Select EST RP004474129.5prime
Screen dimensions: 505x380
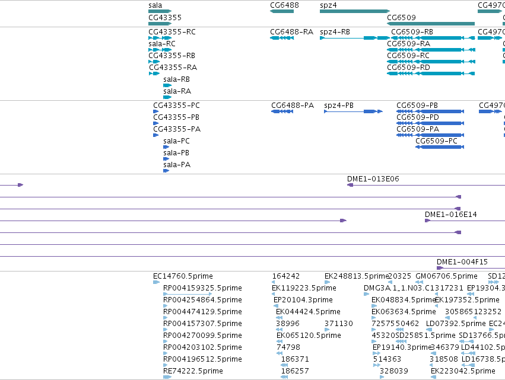(x=165, y=318)
